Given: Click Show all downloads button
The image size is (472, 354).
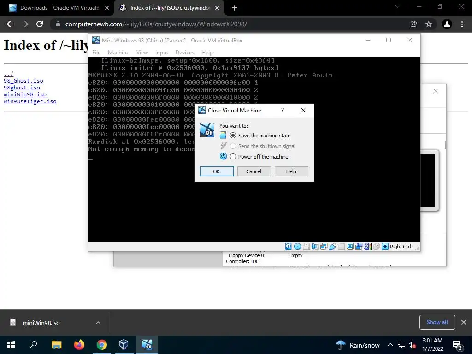Looking at the screenshot, I should (x=437, y=322).
